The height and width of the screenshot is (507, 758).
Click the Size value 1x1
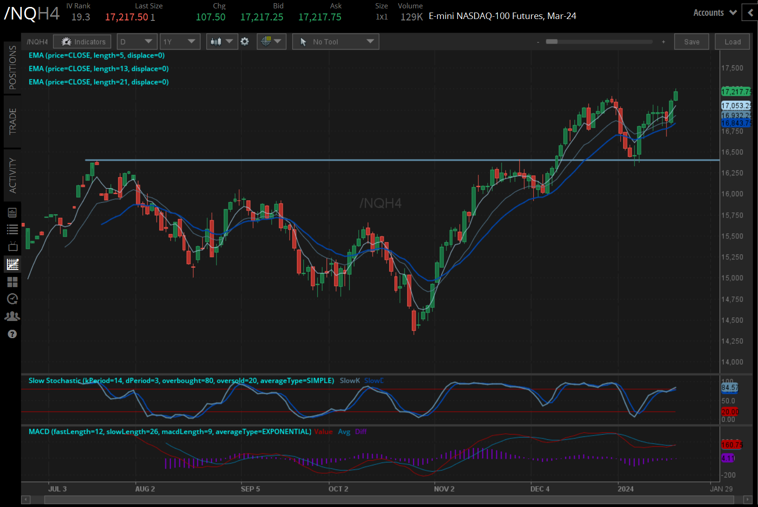pyautogui.click(x=382, y=17)
